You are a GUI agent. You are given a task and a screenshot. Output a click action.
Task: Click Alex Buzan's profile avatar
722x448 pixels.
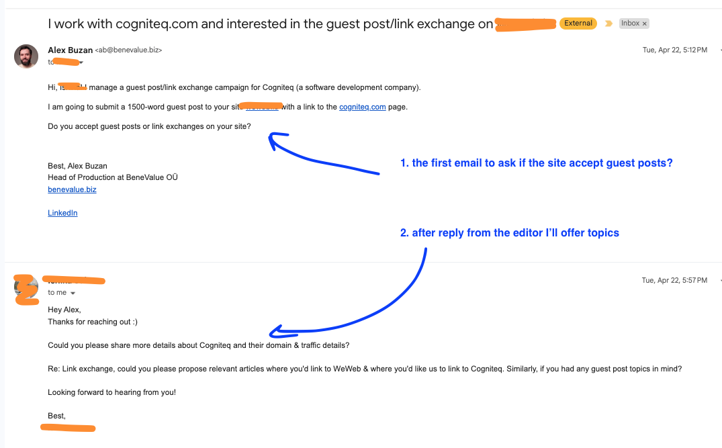(26, 56)
